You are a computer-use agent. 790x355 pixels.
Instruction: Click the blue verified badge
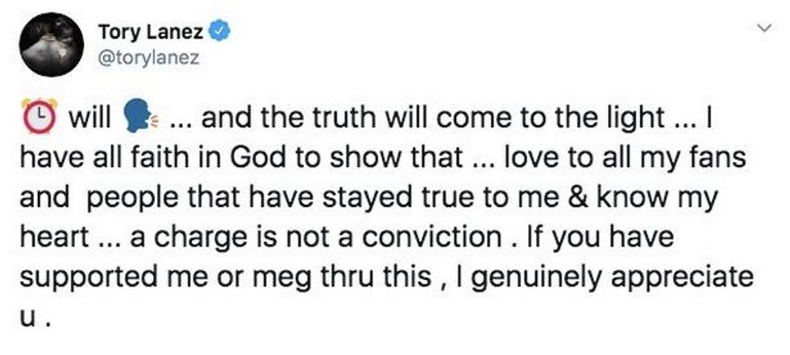click(x=218, y=32)
